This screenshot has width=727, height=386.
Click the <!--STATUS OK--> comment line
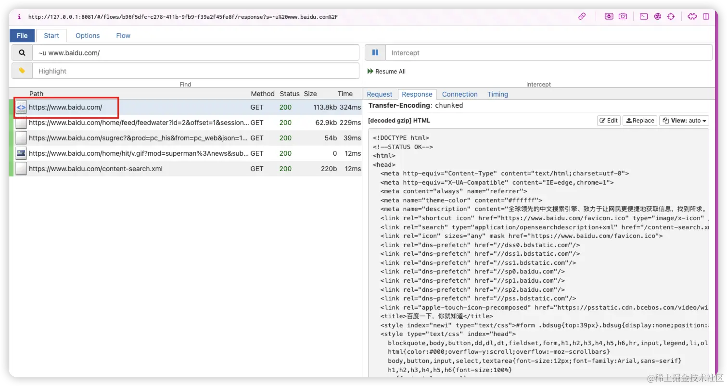tap(403, 147)
